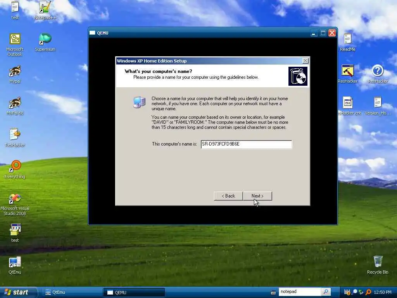Open the ResHacker icon in the left column
The height and width of the screenshot is (298, 397).
(x=15, y=138)
